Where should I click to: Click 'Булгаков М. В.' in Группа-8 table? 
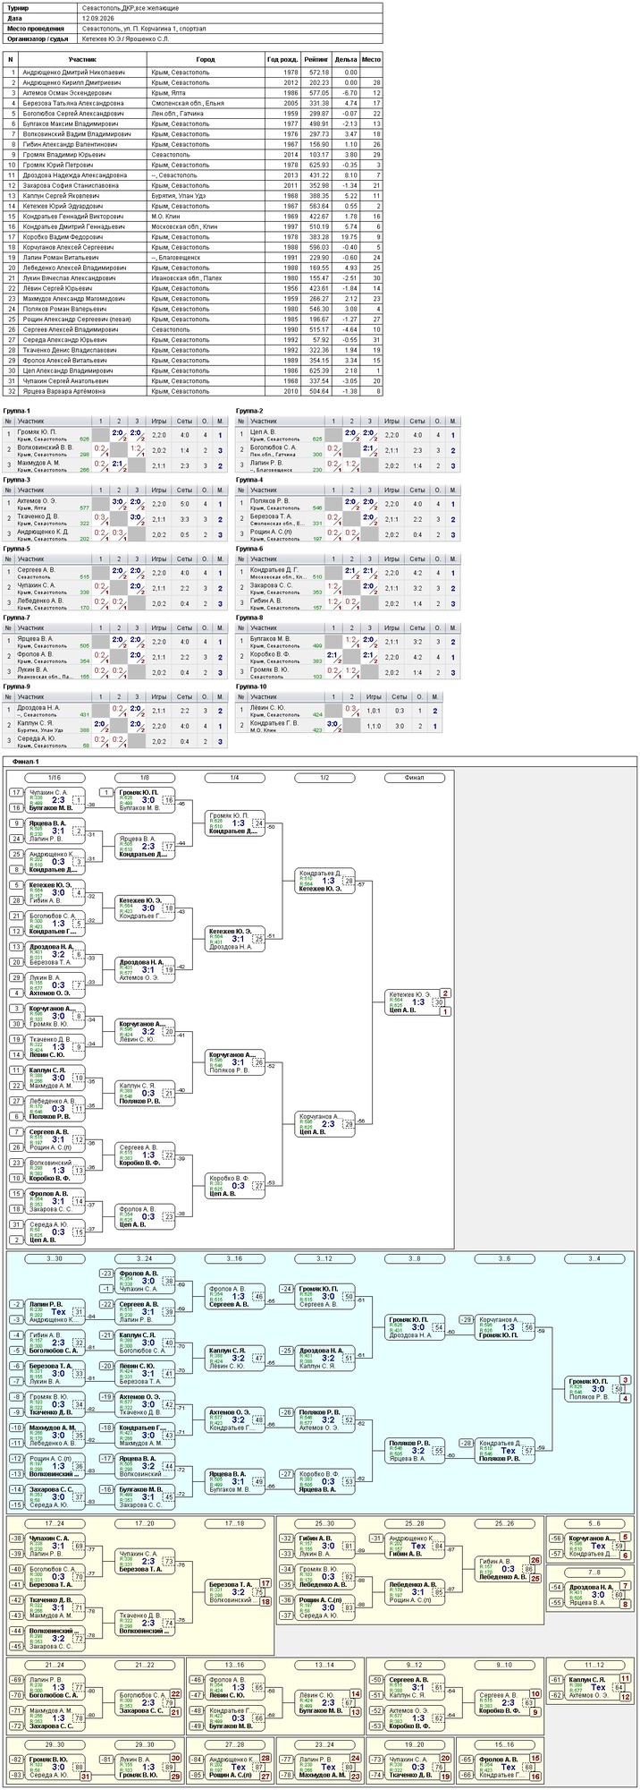click(271, 639)
